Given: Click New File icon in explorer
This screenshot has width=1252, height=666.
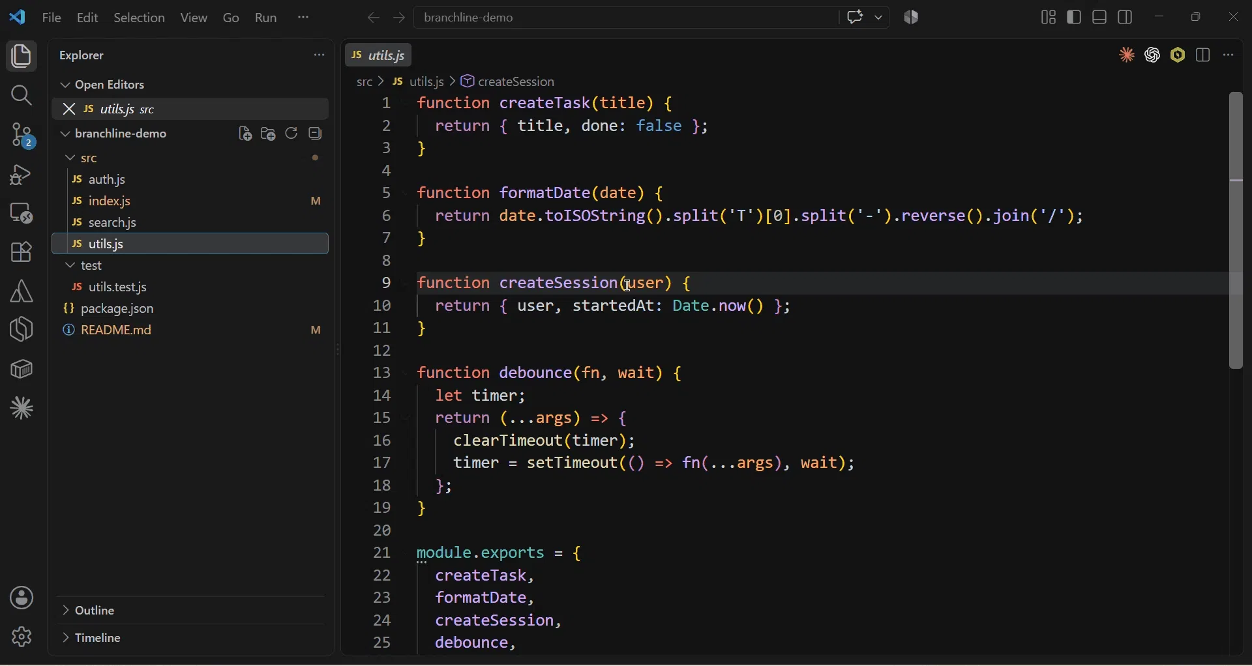Looking at the screenshot, I should coord(245,134).
